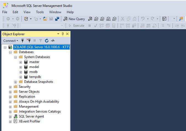186x131 pixels.
Task: Close the Object Explorer panel
Action: 67,34
